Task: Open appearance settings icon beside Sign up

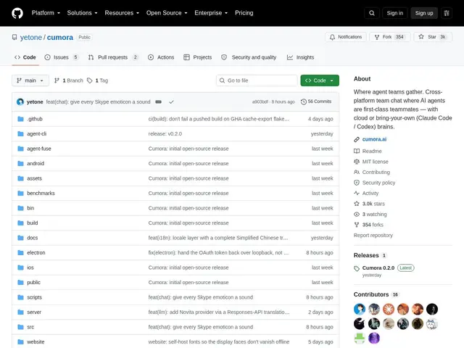Action: click(x=447, y=13)
